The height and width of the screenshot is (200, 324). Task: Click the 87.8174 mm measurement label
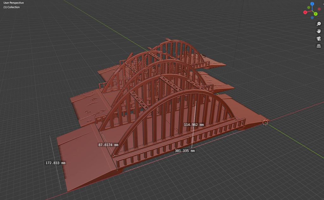109,145
